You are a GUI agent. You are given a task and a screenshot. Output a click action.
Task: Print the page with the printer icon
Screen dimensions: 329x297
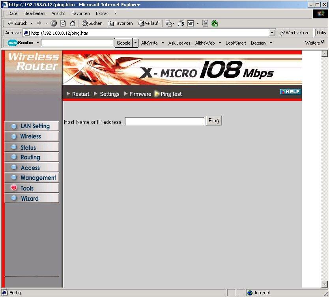[181, 23]
